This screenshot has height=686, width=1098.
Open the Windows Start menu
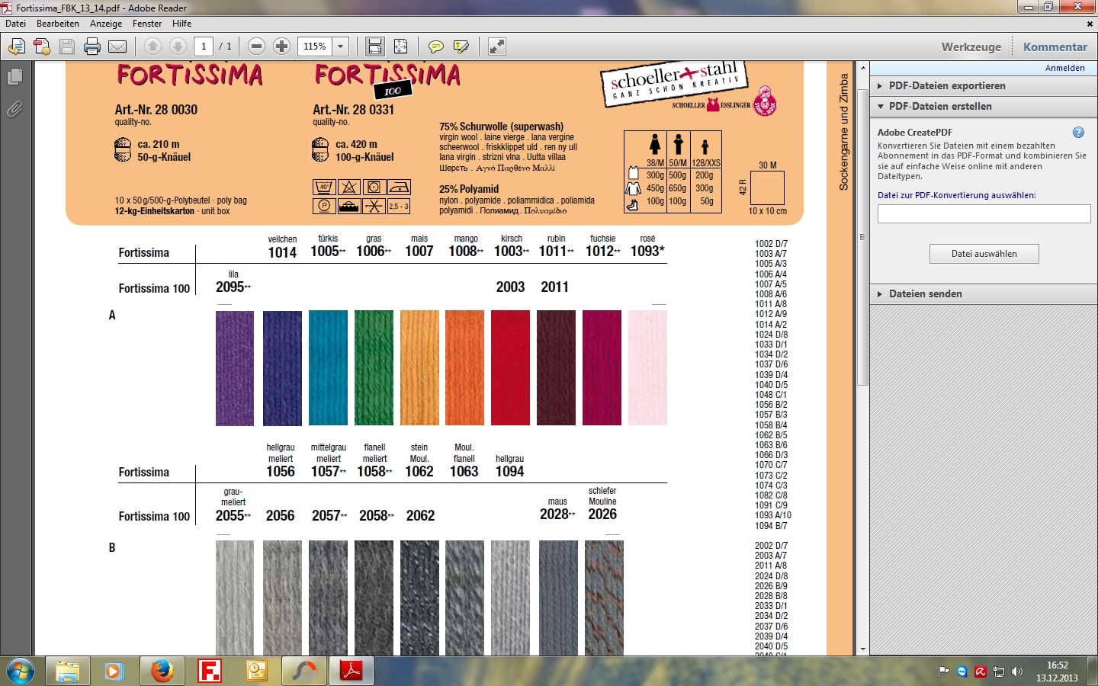(x=20, y=671)
